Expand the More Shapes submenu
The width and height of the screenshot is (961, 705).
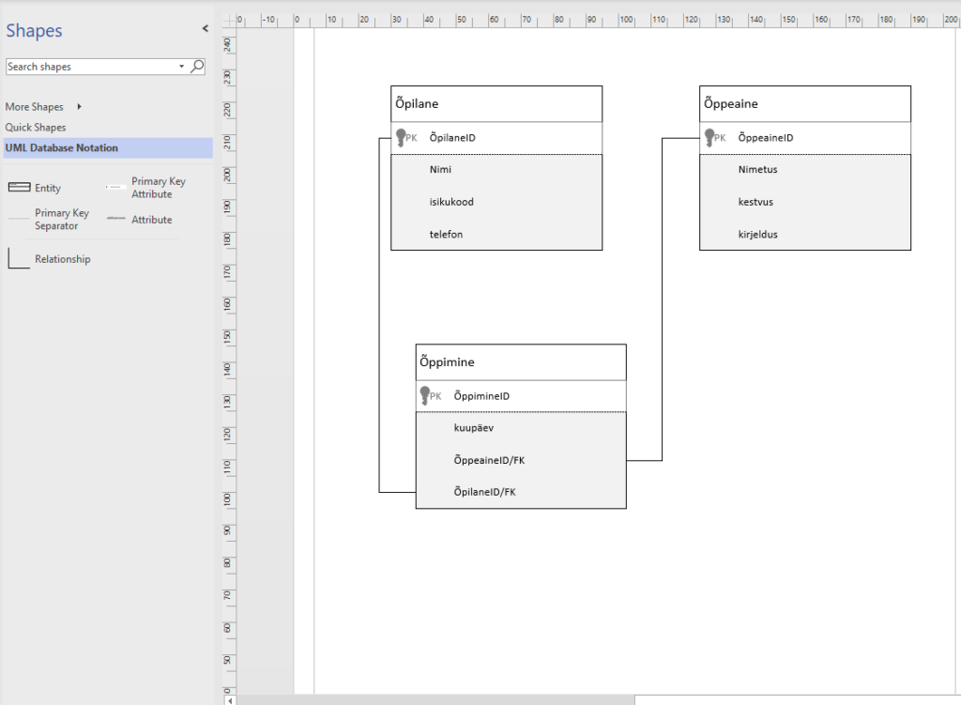pyautogui.click(x=80, y=107)
